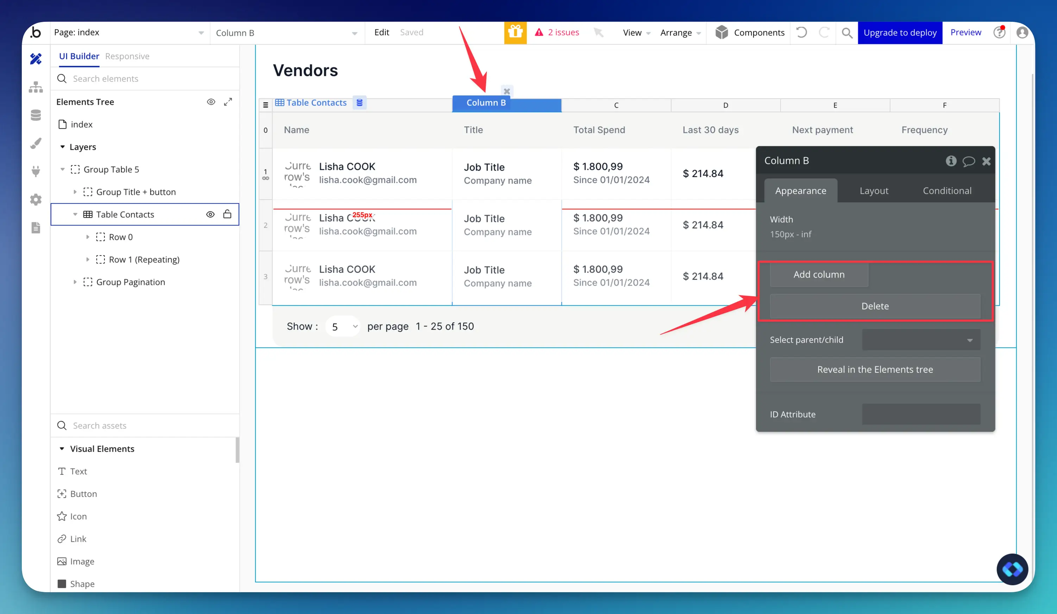This screenshot has height=614, width=1057.
Task: Open the Settings gear icon in sidebar
Action: [36, 199]
